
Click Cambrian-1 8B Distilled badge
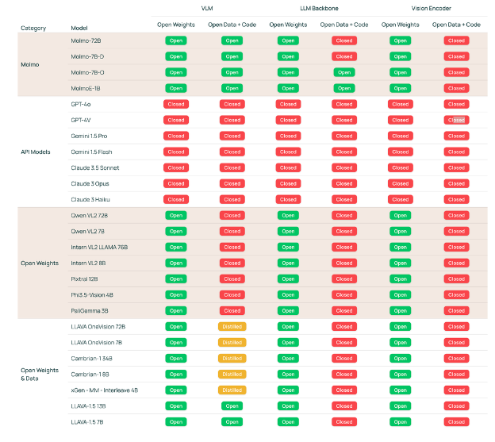click(x=232, y=375)
